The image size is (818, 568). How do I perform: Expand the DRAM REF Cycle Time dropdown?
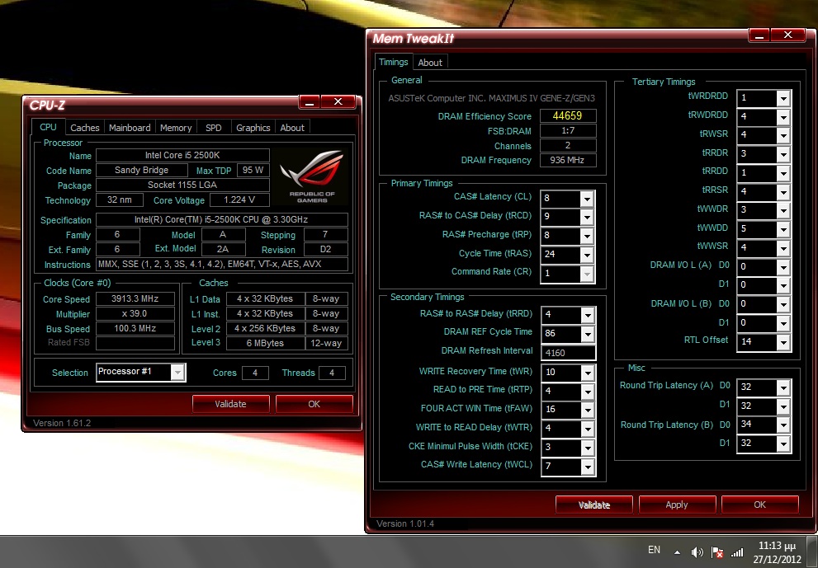[x=588, y=334]
